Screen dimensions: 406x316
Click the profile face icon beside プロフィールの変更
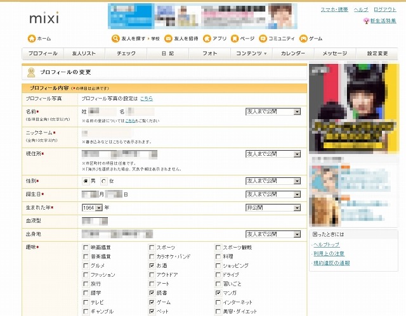31,72
